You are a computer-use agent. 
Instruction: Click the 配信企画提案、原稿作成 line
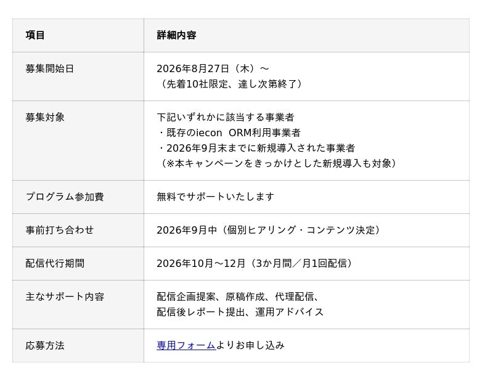click(238, 297)
